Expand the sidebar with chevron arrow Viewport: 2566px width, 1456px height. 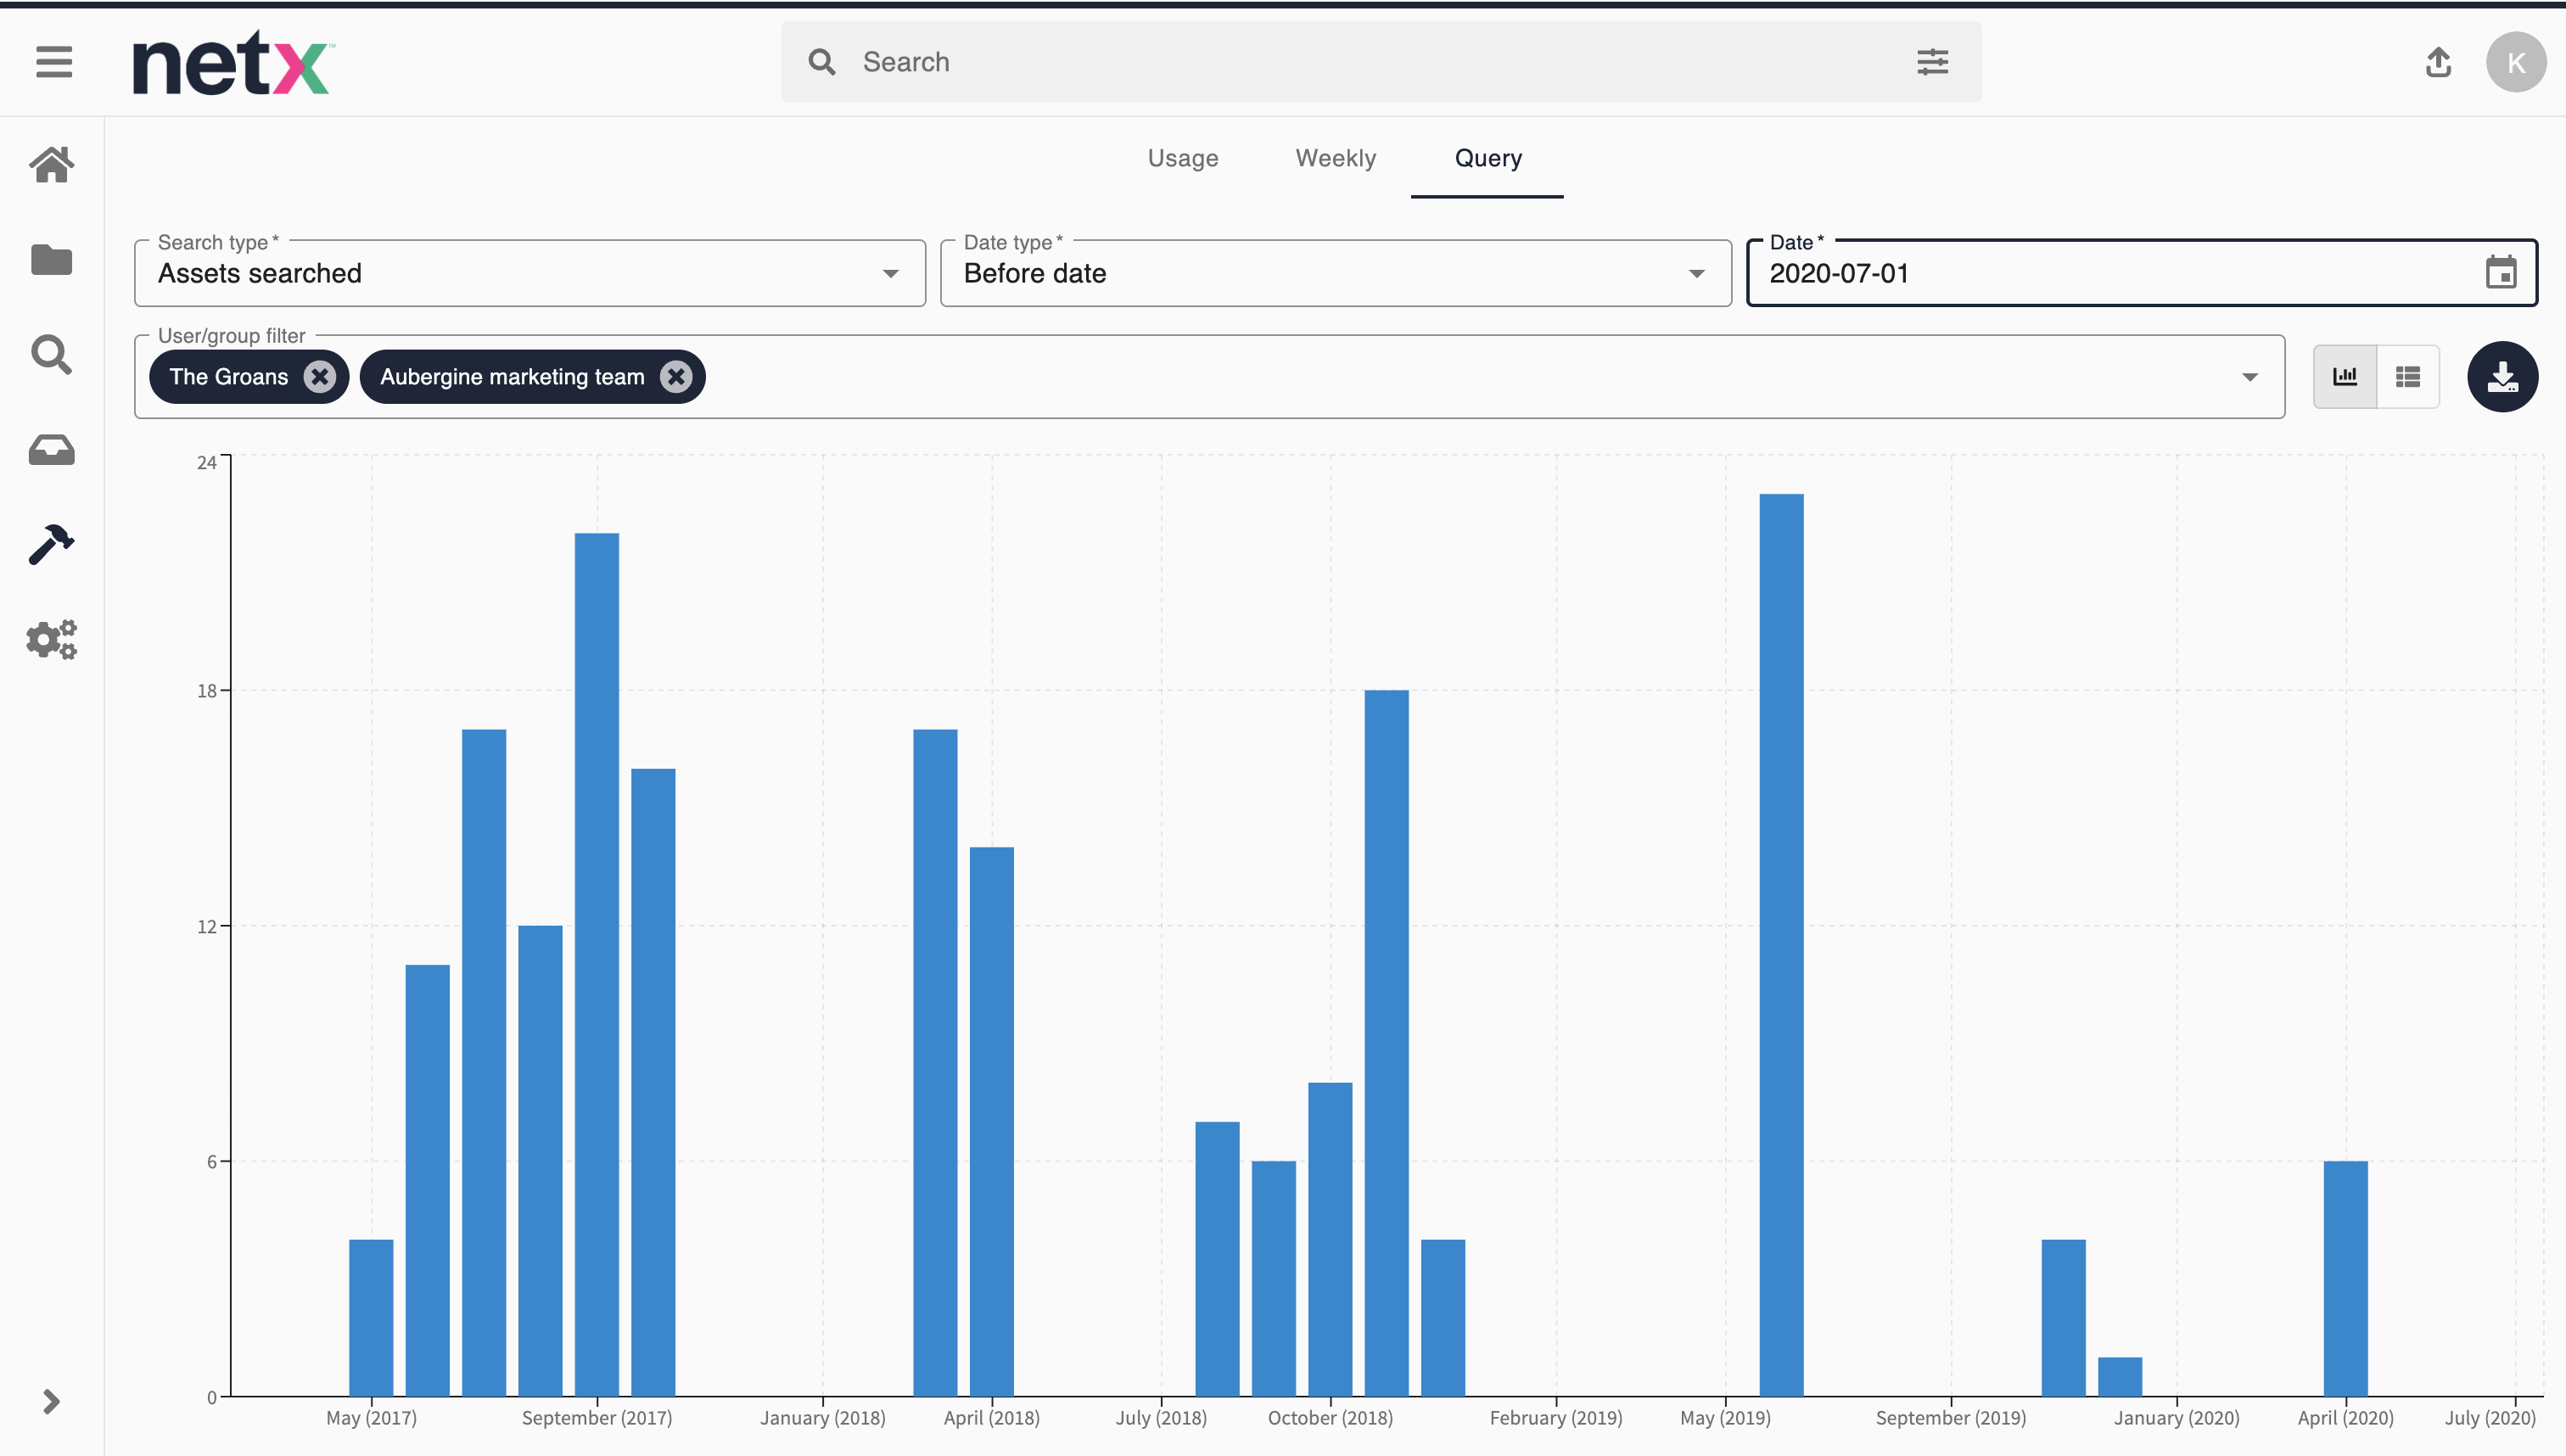click(52, 1401)
